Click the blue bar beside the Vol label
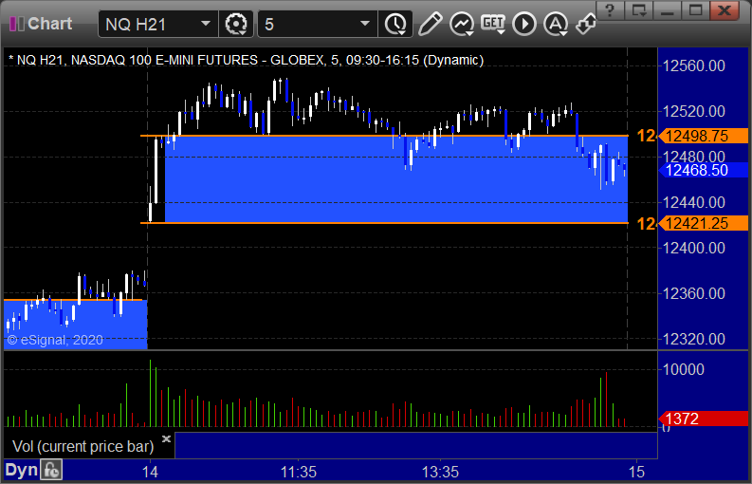The width and height of the screenshot is (752, 484). coord(415,446)
